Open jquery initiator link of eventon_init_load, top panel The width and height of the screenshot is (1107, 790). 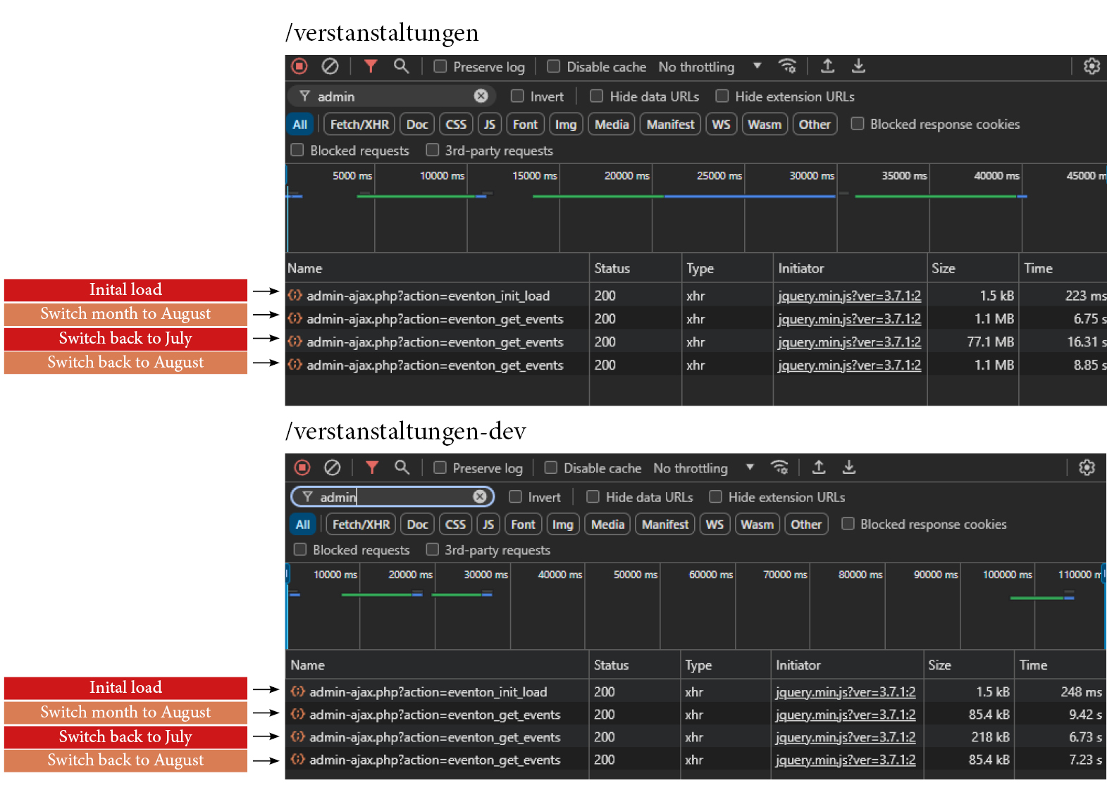[849, 296]
